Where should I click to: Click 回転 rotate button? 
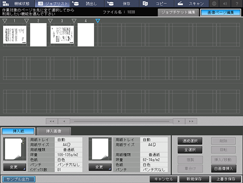[x=223, y=150]
